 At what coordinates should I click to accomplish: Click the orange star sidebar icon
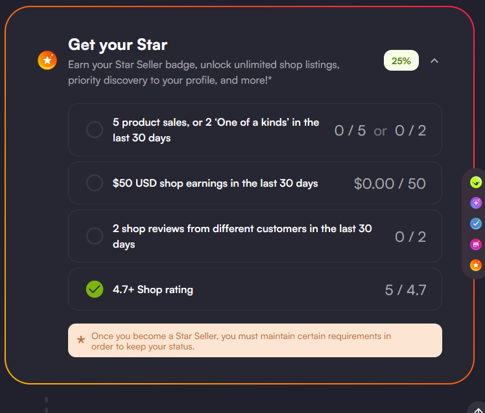click(x=476, y=265)
